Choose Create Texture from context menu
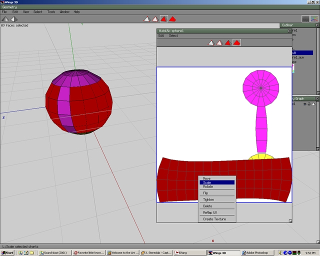This screenshot has width=320, height=256. pyautogui.click(x=217, y=219)
